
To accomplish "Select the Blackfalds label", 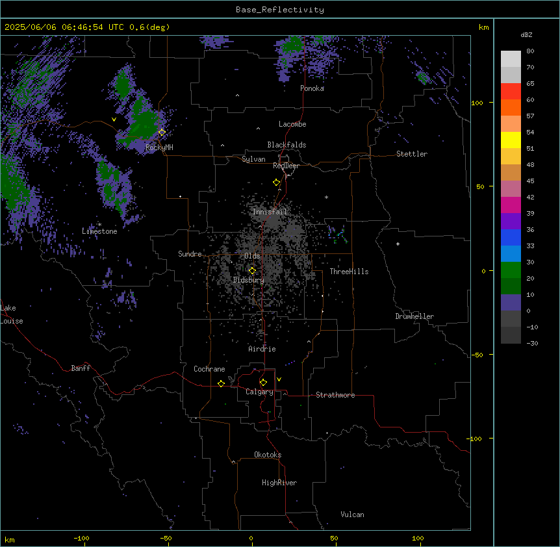I will click(x=286, y=145).
